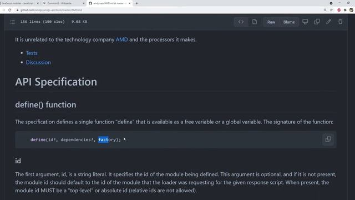Display the rendered file view icon
Image resolution: width=355 pixels, height=200 pixels.
(x=255, y=22)
